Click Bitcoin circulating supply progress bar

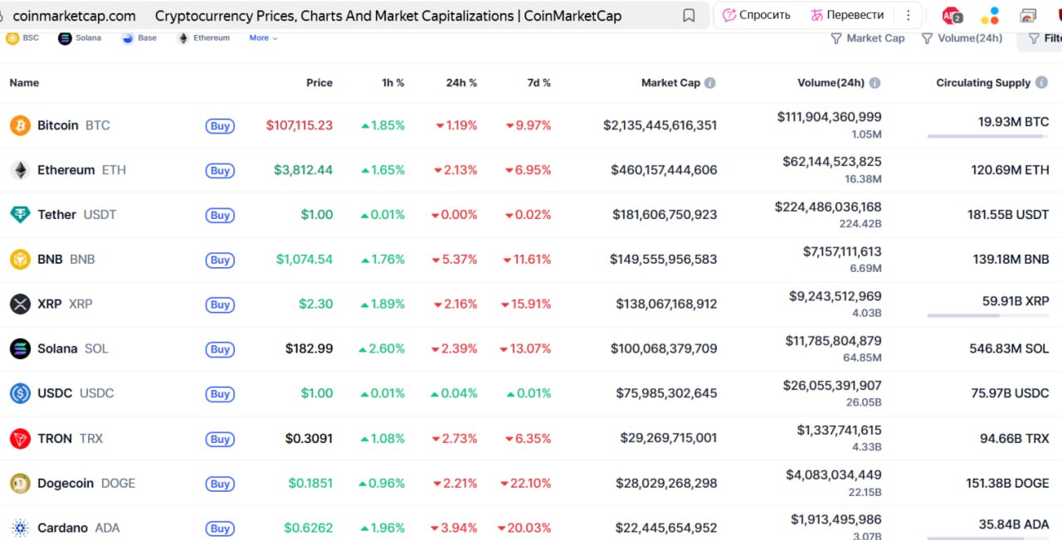pyautogui.click(x=987, y=136)
